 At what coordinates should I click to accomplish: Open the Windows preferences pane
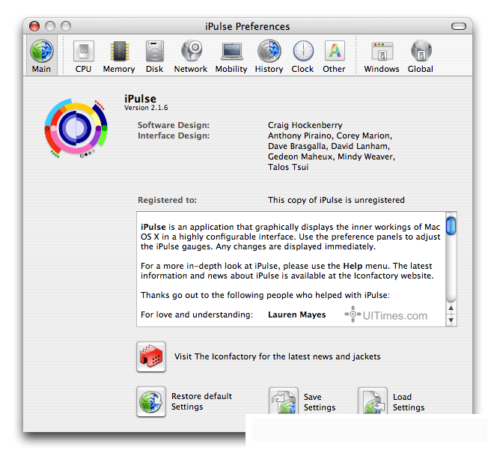click(382, 56)
